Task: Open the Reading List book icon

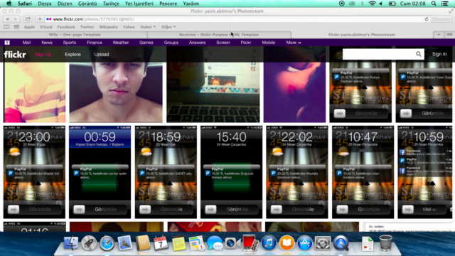Action: point(6,27)
